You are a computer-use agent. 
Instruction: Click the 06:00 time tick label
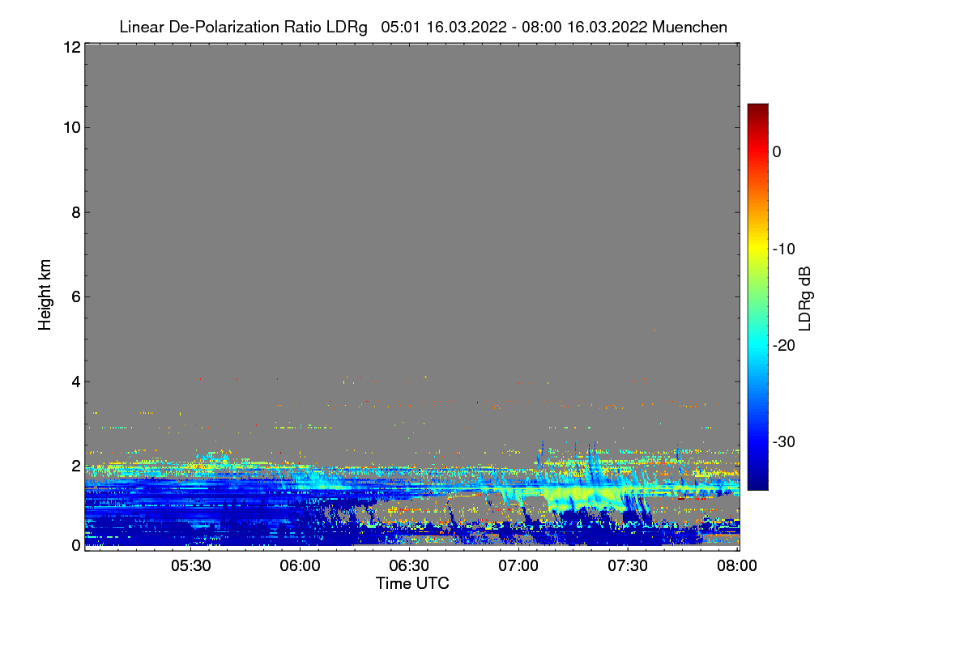coord(300,565)
